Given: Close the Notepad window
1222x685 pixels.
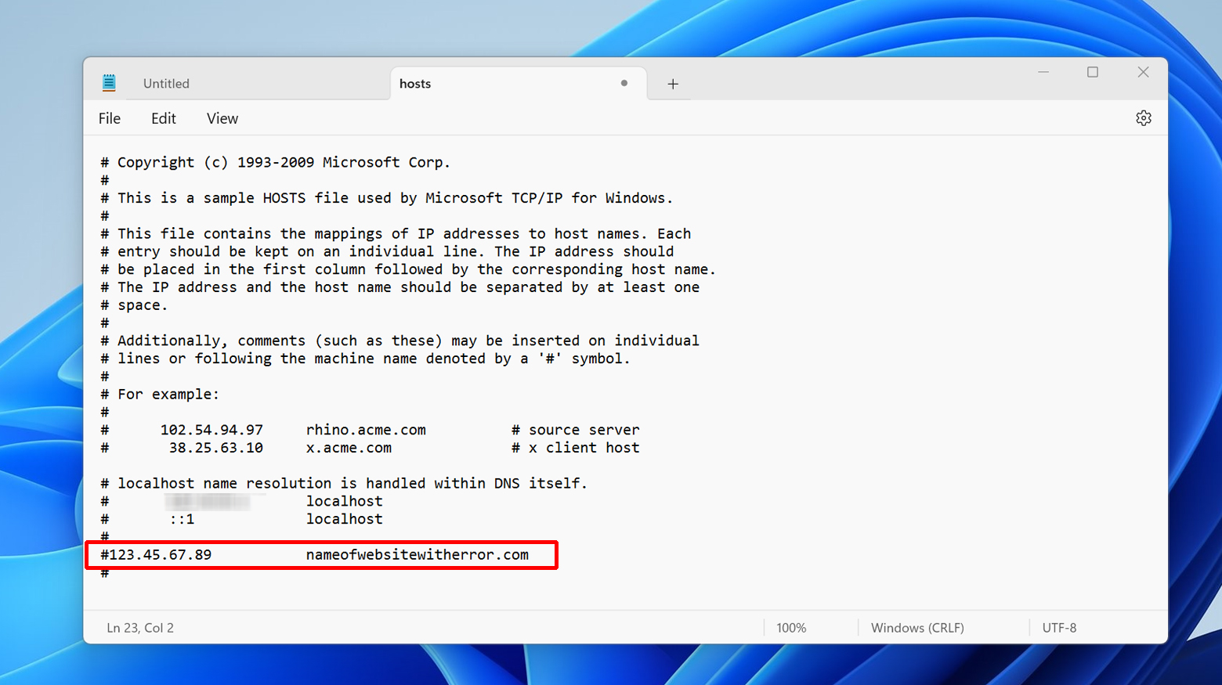Looking at the screenshot, I should 1143,72.
